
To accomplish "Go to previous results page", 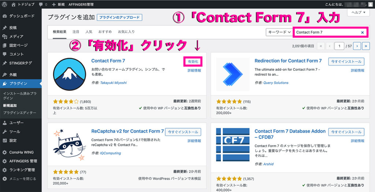I will [329, 46].
